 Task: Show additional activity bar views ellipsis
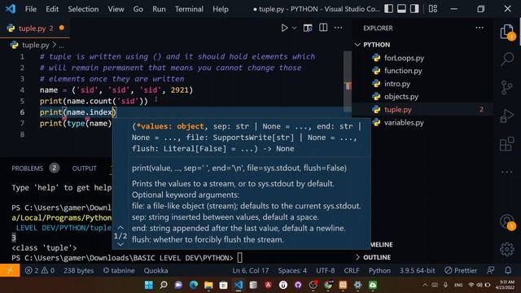pyautogui.click(x=506, y=172)
